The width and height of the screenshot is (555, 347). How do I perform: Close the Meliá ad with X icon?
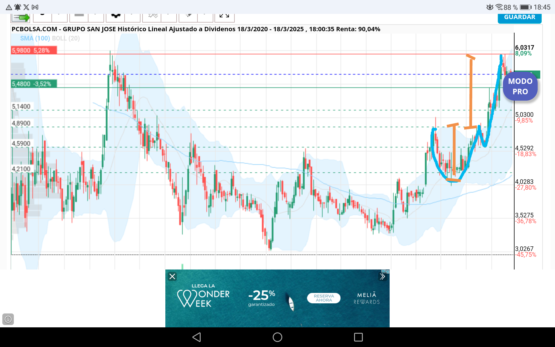click(x=172, y=276)
